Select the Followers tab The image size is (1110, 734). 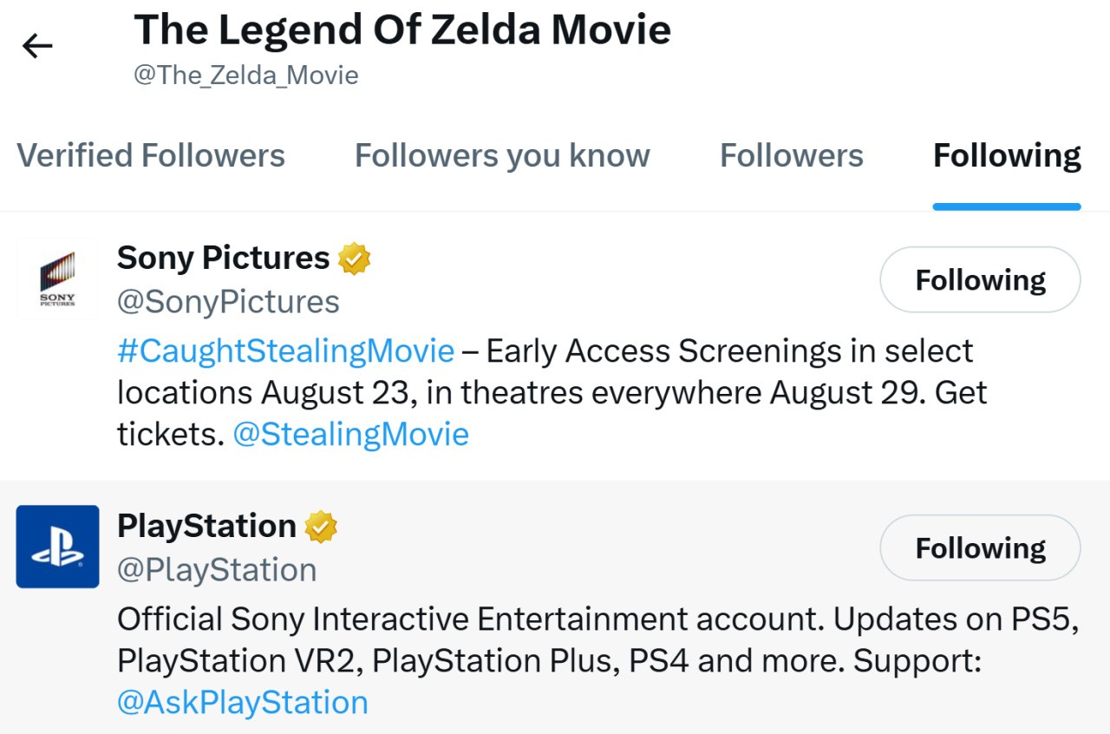791,156
